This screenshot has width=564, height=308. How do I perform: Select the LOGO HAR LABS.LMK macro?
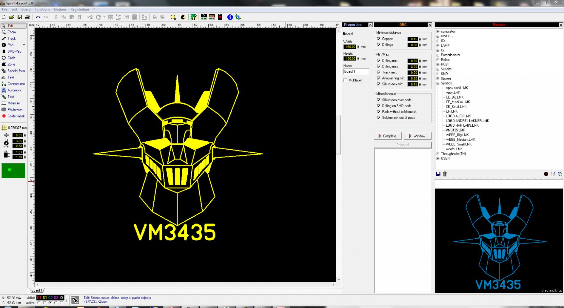[462, 125]
